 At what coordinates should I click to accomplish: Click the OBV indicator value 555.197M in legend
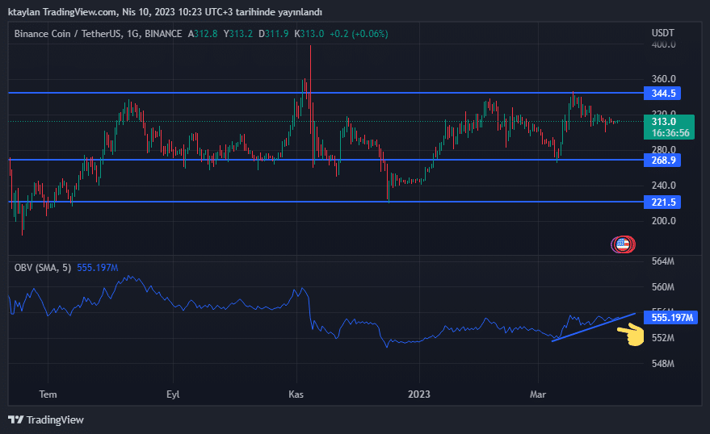(98, 268)
